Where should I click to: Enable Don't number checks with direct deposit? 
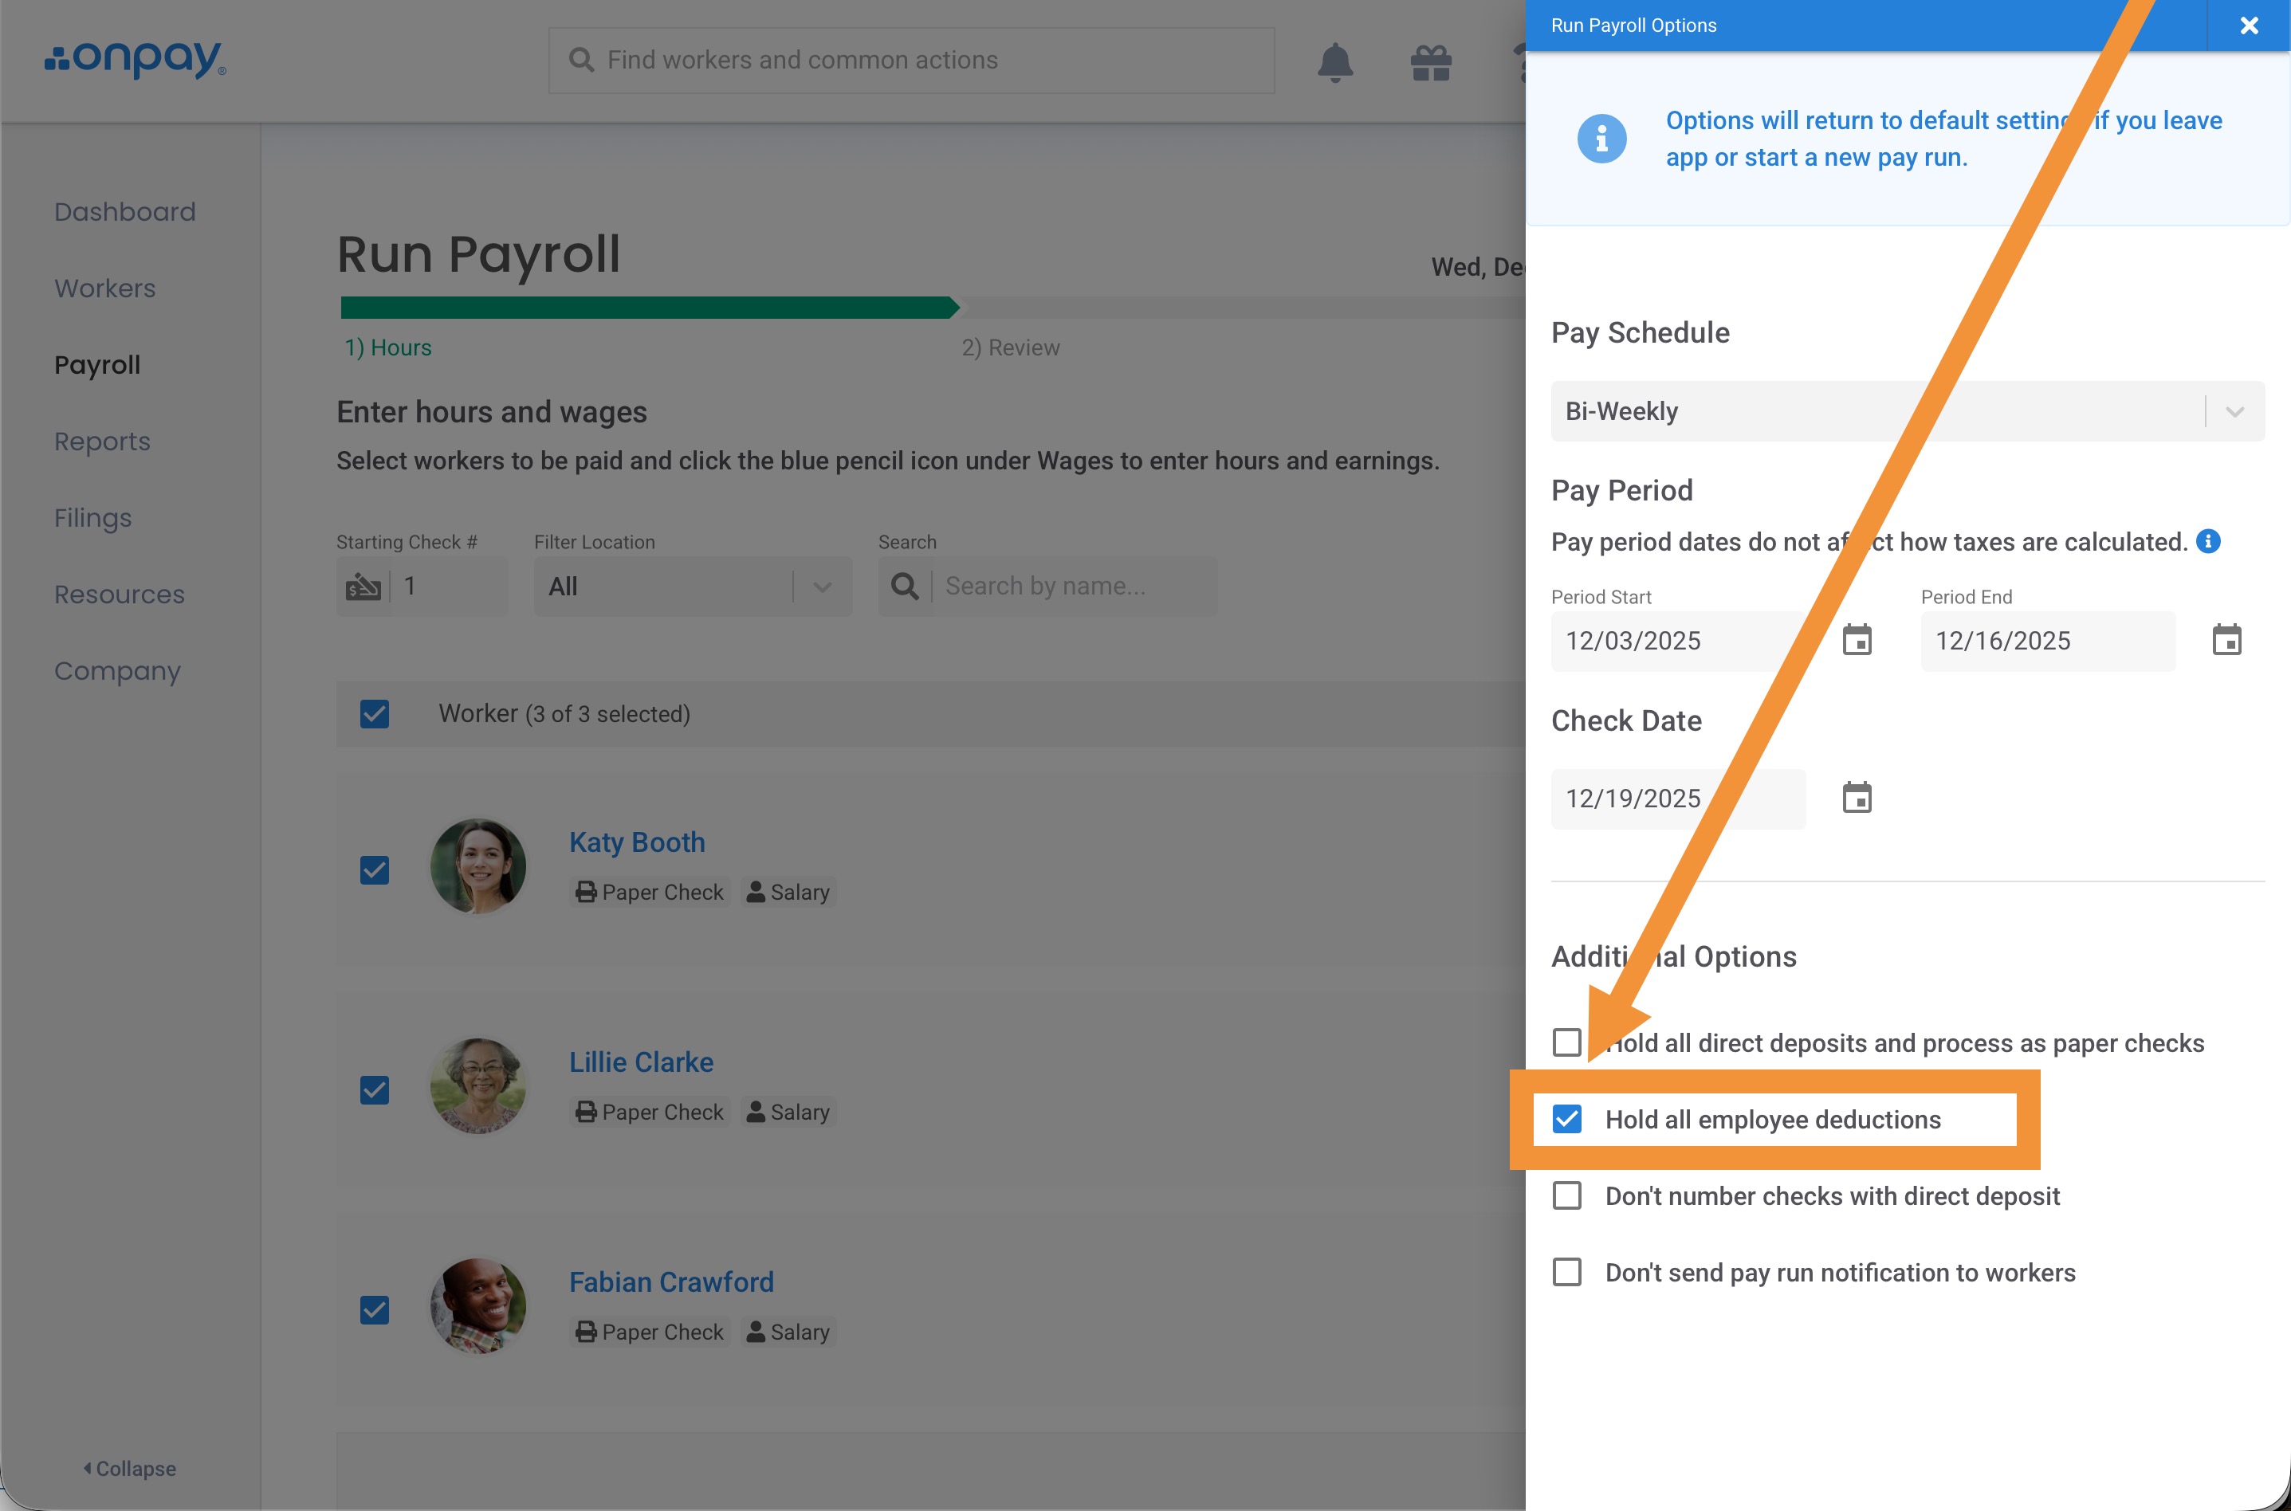tap(1567, 1196)
